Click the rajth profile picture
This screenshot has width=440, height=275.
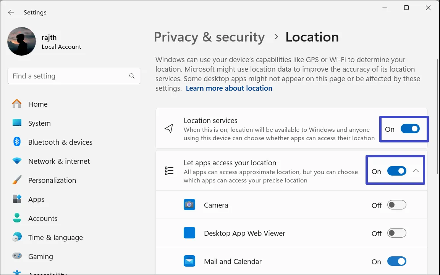[21, 41]
